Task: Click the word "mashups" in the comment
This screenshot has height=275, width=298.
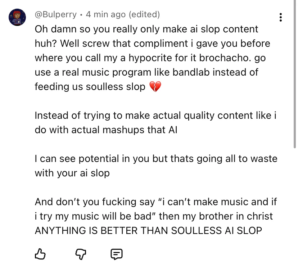Action: click(x=124, y=130)
